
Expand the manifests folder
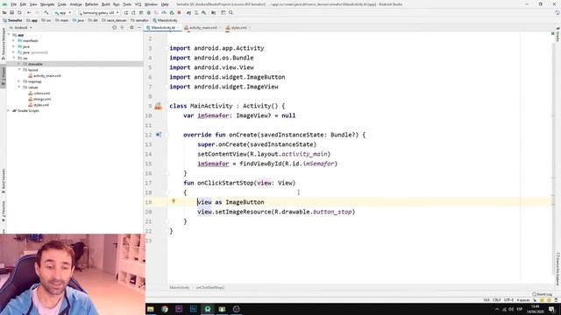[x=14, y=41]
